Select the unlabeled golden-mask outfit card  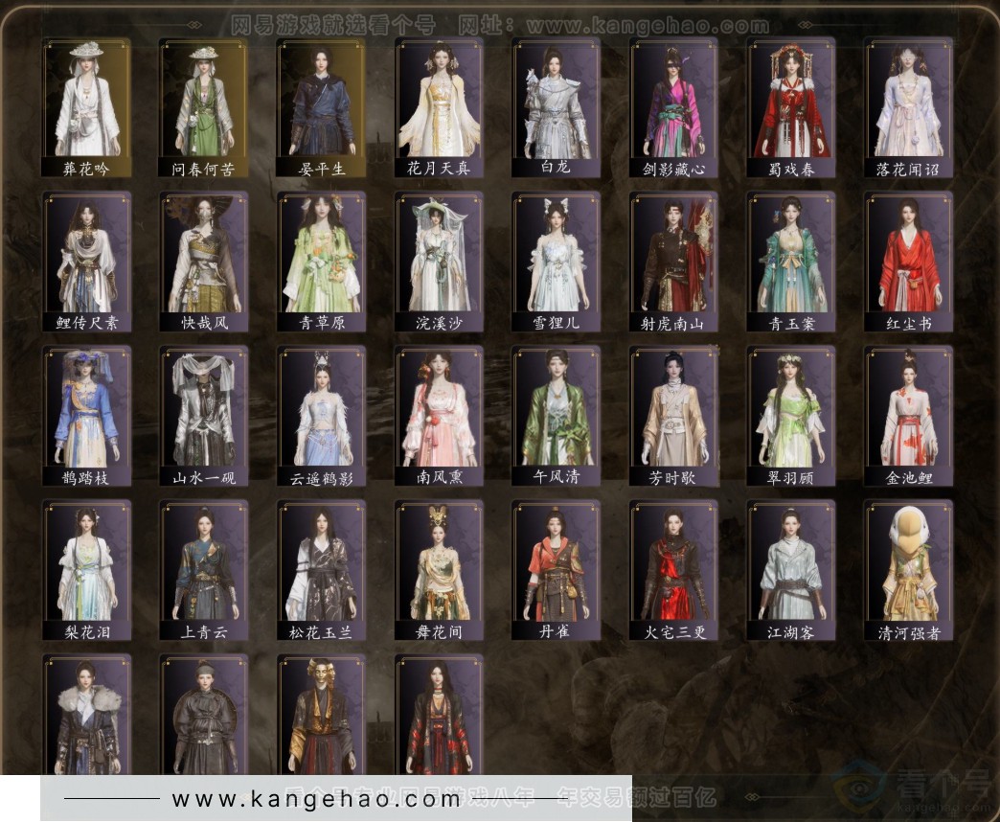pos(321,715)
